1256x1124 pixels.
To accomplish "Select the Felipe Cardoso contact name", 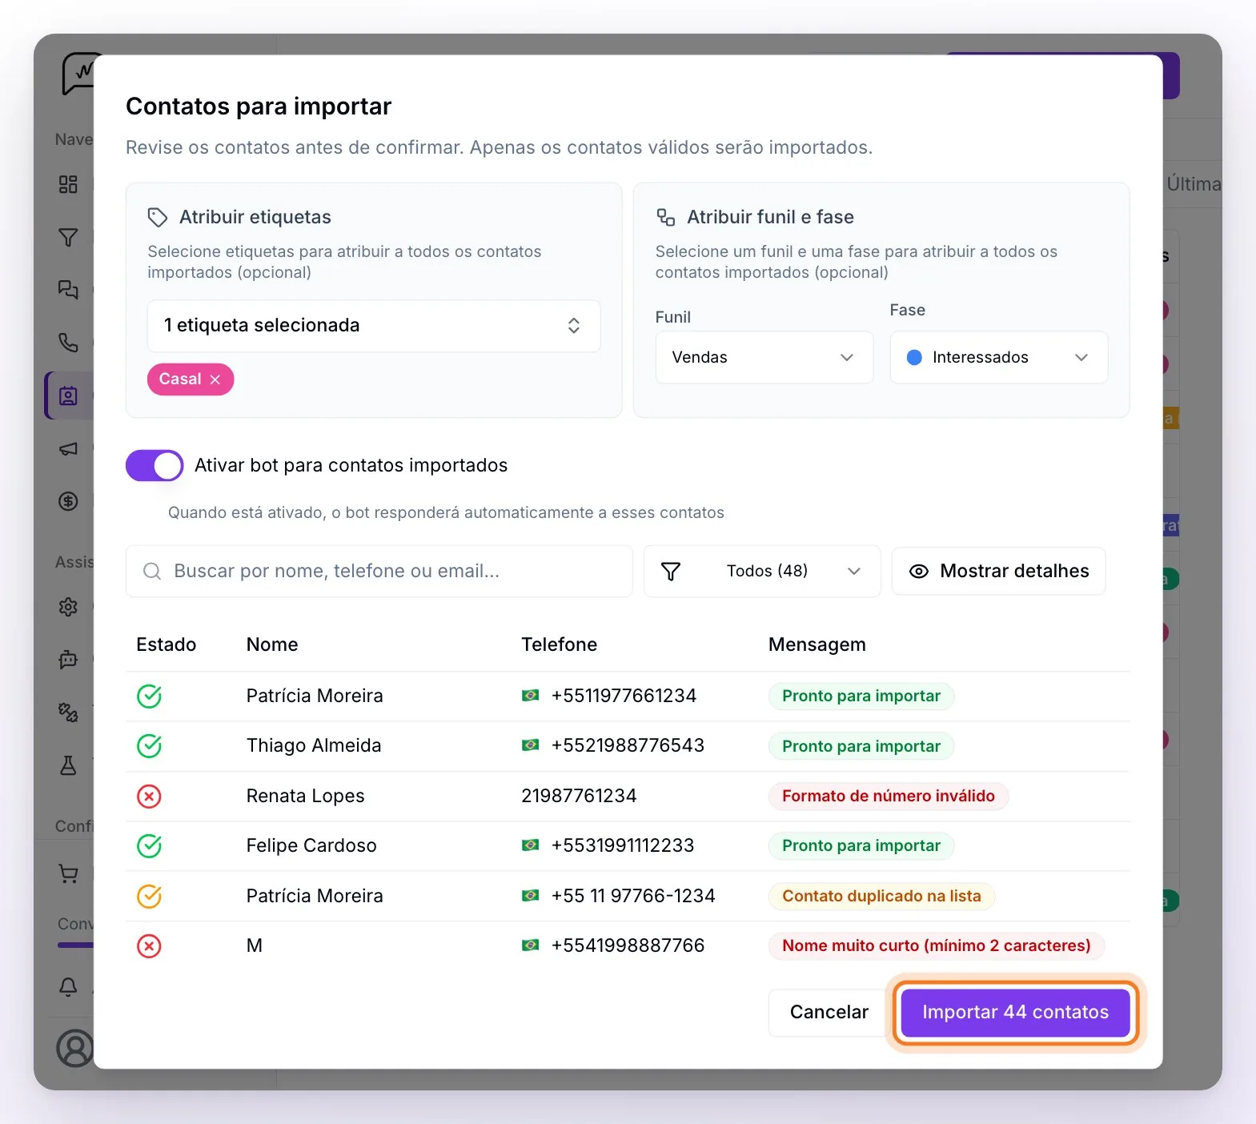I will point(311,845).
